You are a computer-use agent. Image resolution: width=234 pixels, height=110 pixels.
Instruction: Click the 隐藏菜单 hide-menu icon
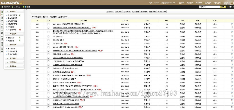pos(2,7)
